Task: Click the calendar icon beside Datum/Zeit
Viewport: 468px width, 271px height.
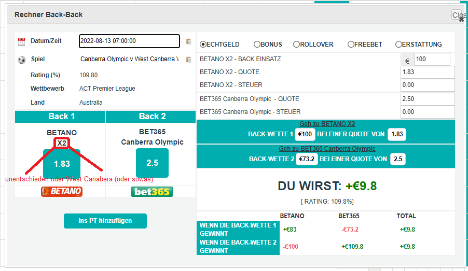Action: (21, 41)
